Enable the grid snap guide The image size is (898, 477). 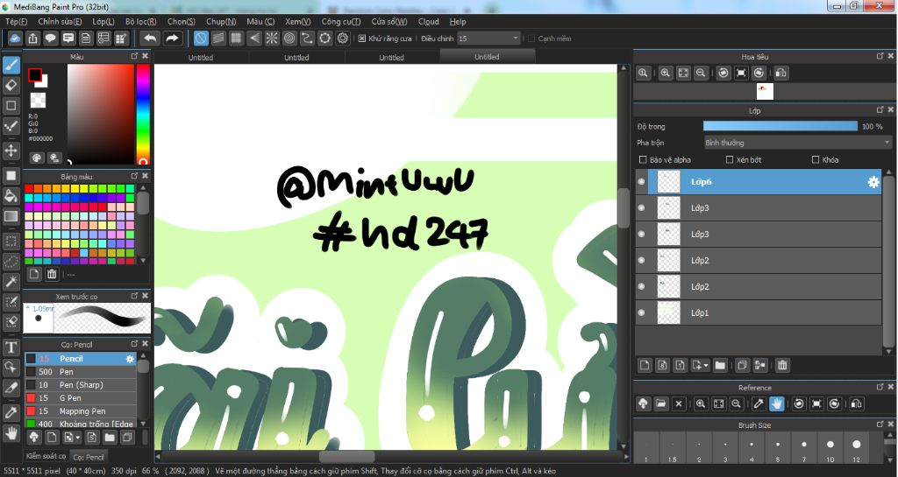[236, 39]
